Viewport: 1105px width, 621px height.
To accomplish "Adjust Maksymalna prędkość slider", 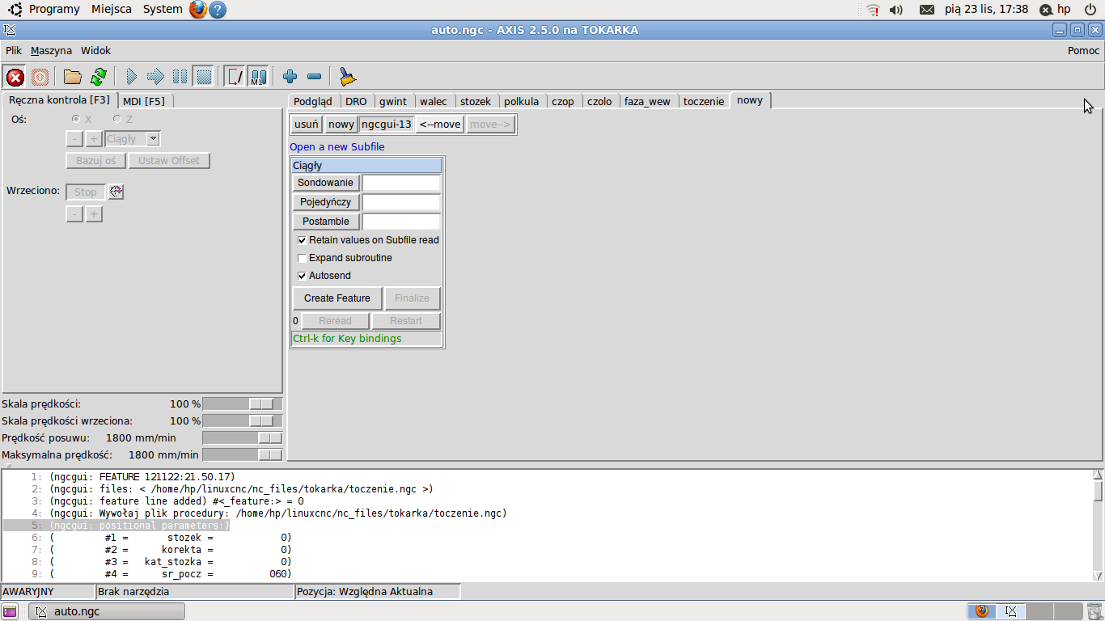I will [x=243, y=454].
